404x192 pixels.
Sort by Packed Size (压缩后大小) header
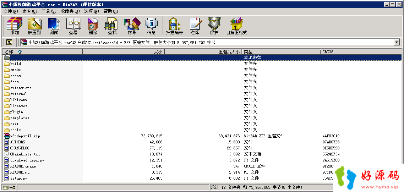pos(203,52)
